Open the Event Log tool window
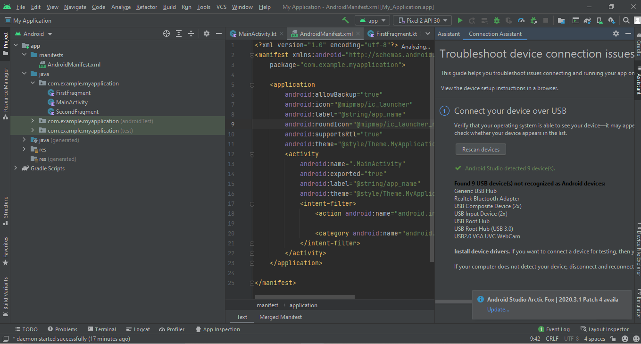Image resolution: width=641 pixels, height=344 pixels. [x=554, y=329]
